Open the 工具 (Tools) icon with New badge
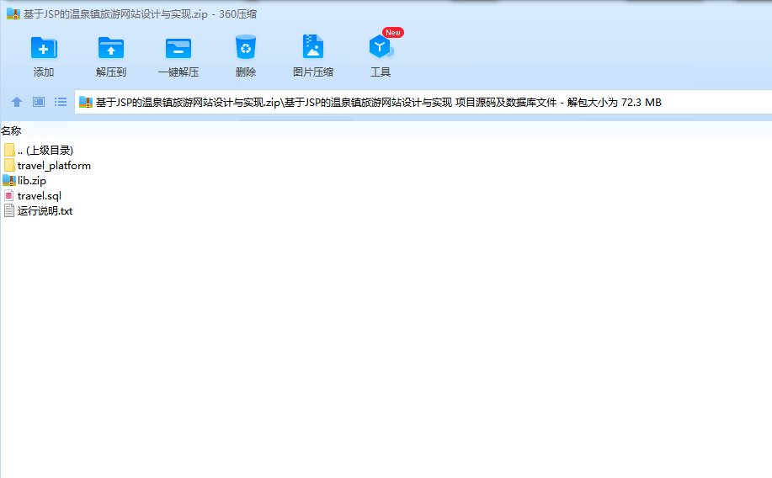The height and width of the screenshot is (478, 772). coord(380,47)
